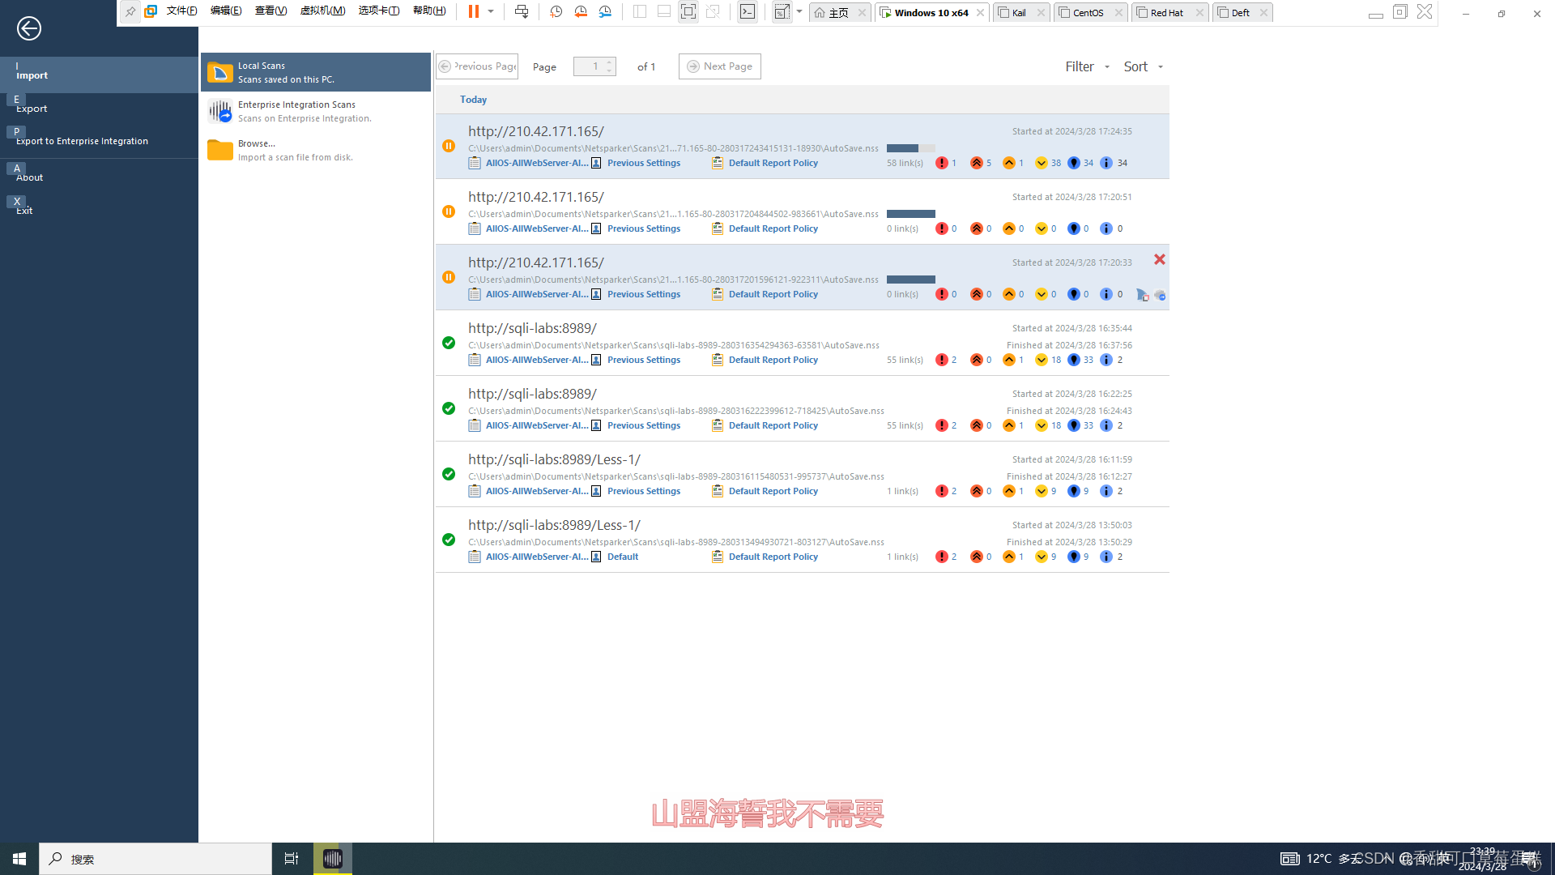The image size is (1555, 875).
Task: Toggle the VMware pin toolbar button
Action: [x=130, y=11]
